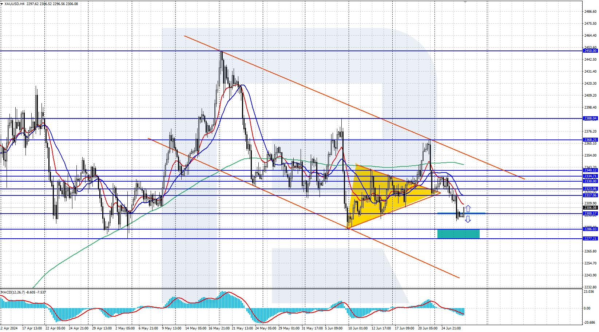The height and width of the screenshot is (332, 599).
Task: Click the 2340.12 resistance level label
Action: pyautogui.click(x=590, y=170)
